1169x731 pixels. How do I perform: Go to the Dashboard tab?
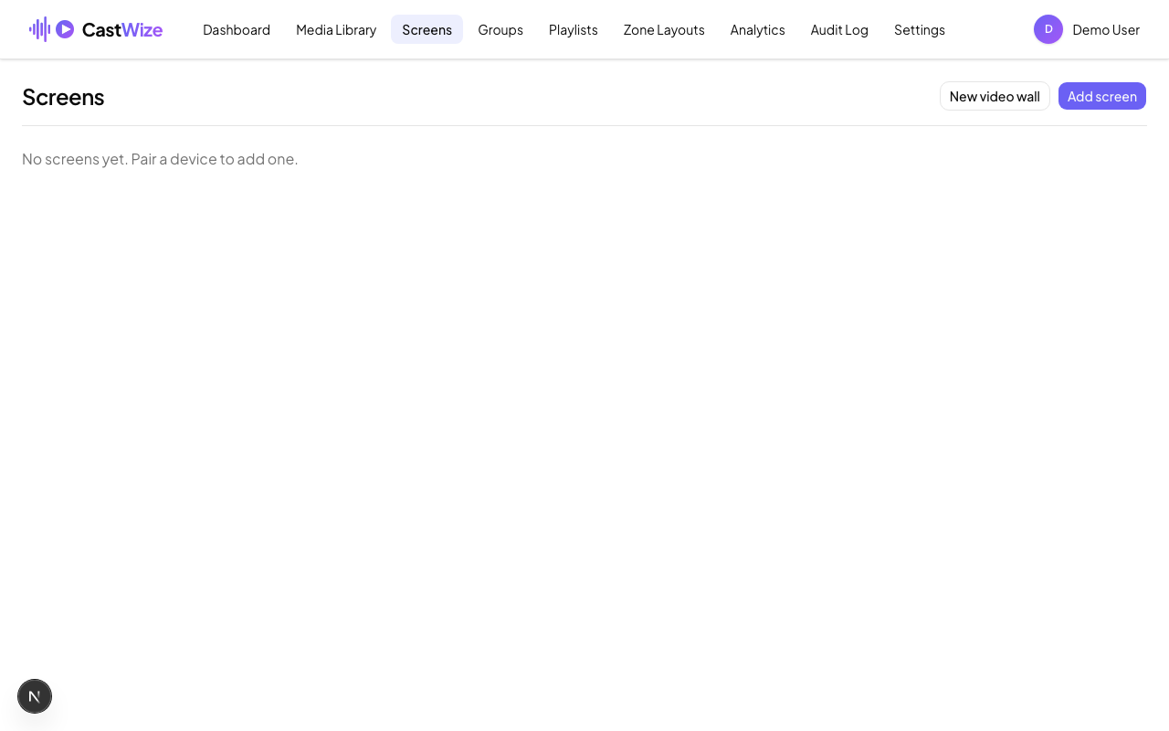click(237, 29)
